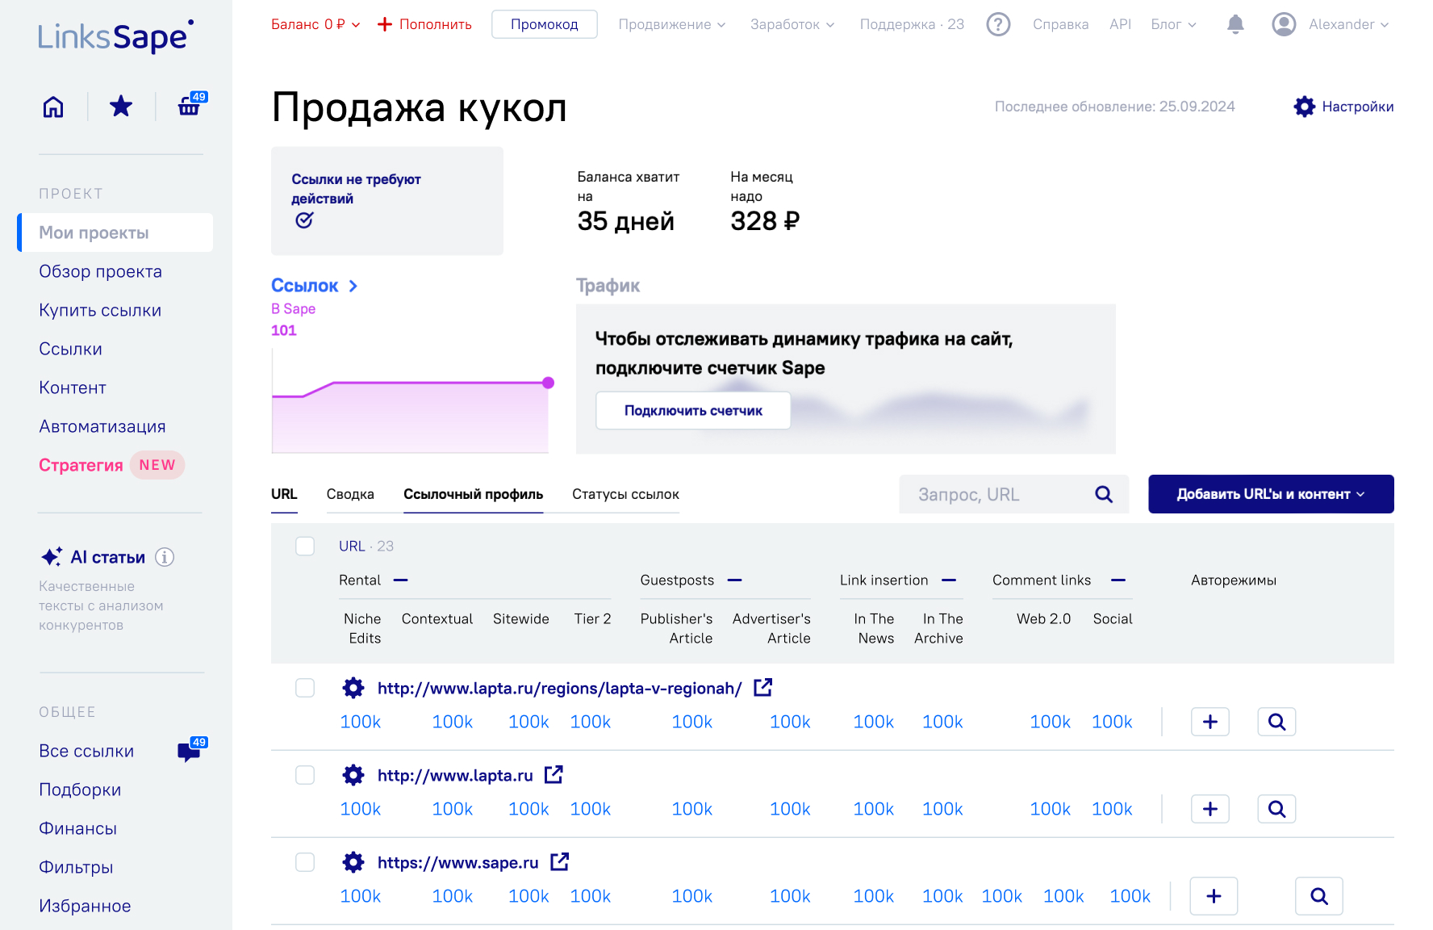
Task: Collapse the Comment links column group
Action: point(1118,580)
